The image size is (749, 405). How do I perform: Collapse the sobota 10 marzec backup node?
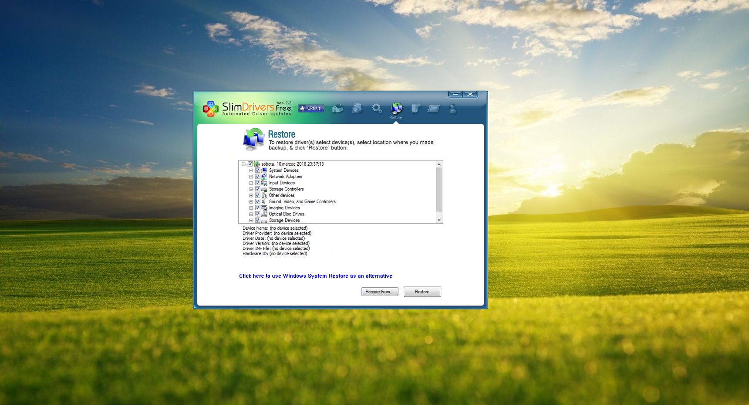244,164
